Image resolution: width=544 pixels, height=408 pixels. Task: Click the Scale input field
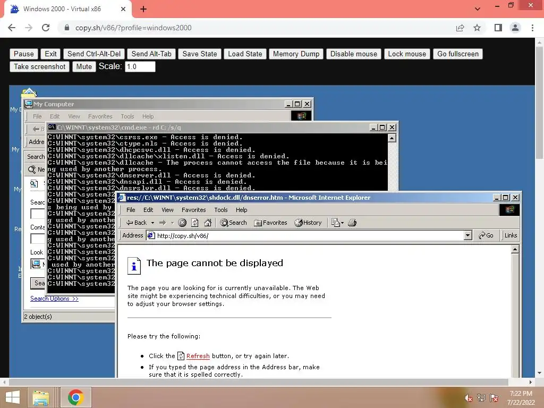pyautogui.click(x=140, y=66)
